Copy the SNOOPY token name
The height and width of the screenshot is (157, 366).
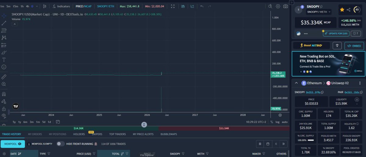(x=321, y=6)
